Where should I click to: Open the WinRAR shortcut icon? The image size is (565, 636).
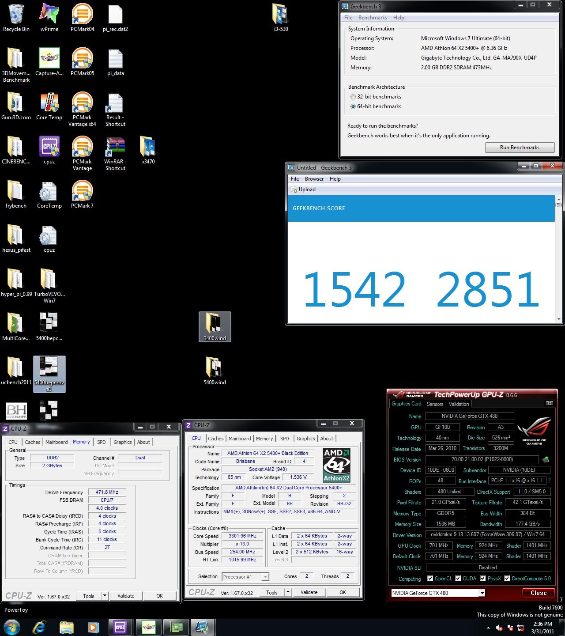115,154
